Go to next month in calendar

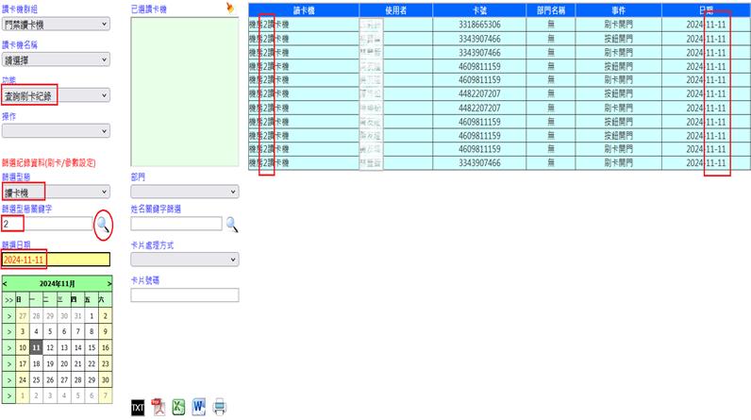tap(108, 283)
